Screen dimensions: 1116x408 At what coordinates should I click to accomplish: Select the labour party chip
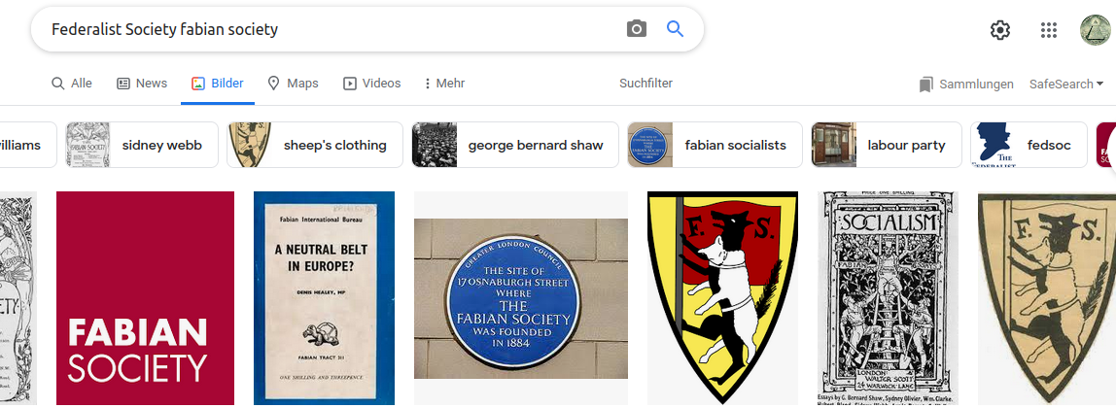(x=887, y=145)
